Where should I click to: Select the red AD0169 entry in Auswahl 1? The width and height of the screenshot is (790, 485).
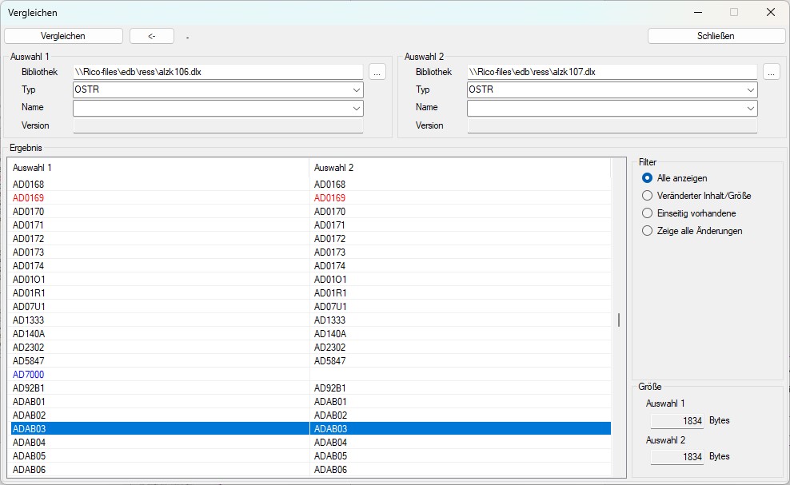coord(29,198)
